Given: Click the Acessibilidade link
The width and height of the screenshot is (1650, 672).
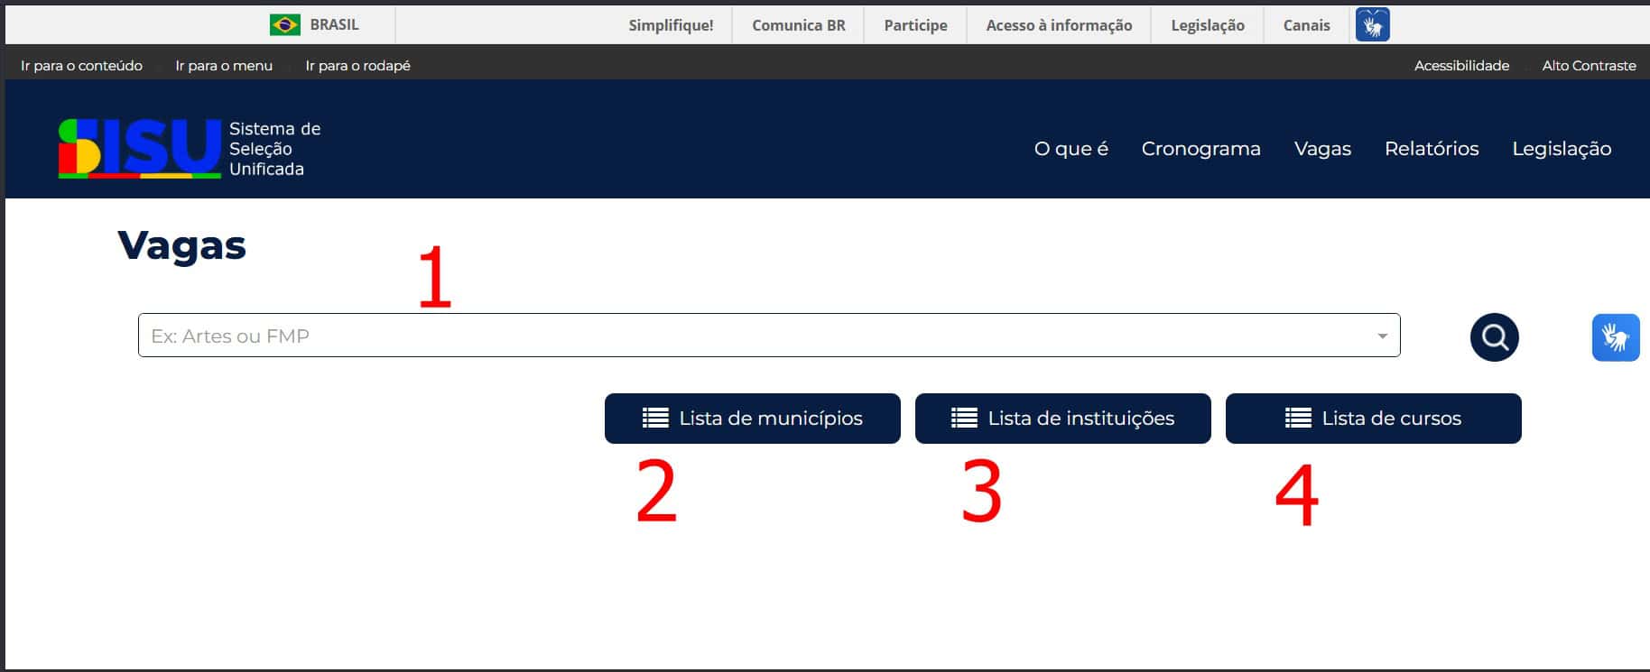Looking at the screenshot, I should [x=1461, y=66].
